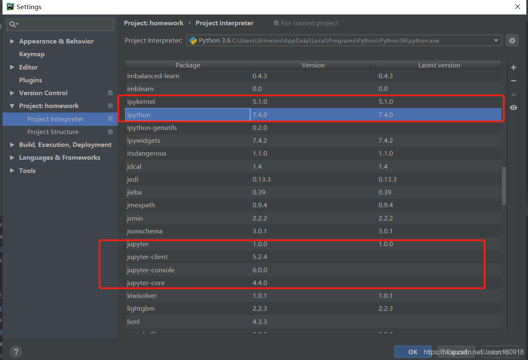This screenshot has height=360, width=528.
Task: Select the jsmin package row
Action: (313, 218)
